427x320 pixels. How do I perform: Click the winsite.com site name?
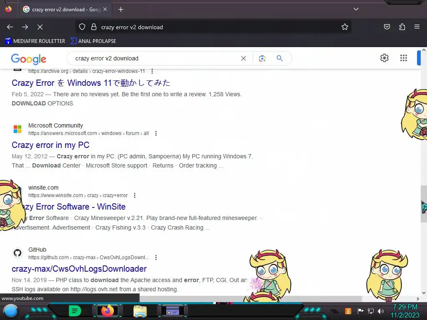click(43, 187)
